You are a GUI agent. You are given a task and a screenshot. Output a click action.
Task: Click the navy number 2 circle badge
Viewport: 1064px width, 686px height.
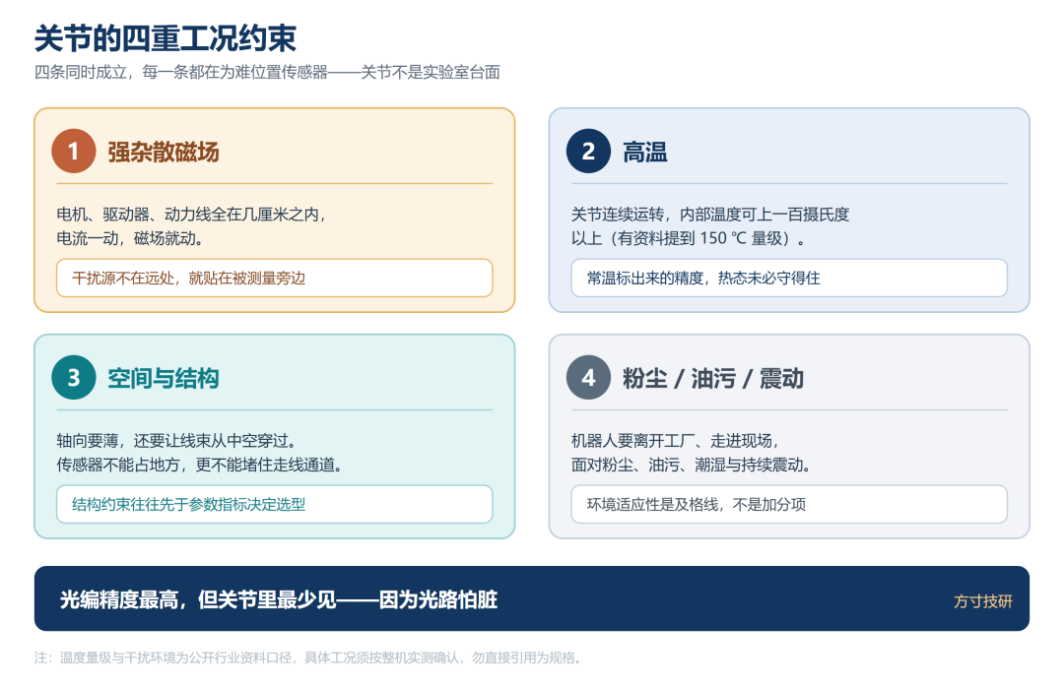click(588, 152)
